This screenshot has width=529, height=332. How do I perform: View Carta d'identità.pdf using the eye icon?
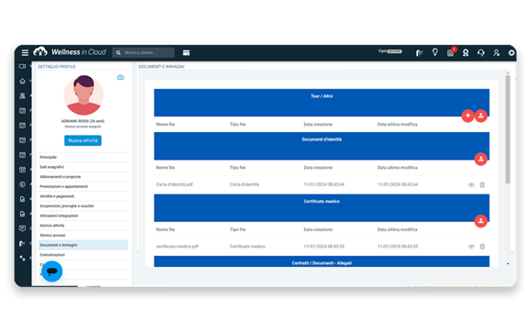pos(471,184)
